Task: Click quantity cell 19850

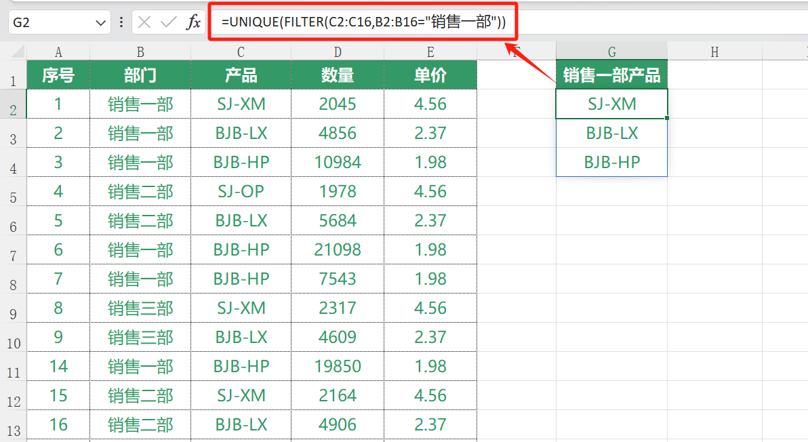Action: click(x=338, y=366)
